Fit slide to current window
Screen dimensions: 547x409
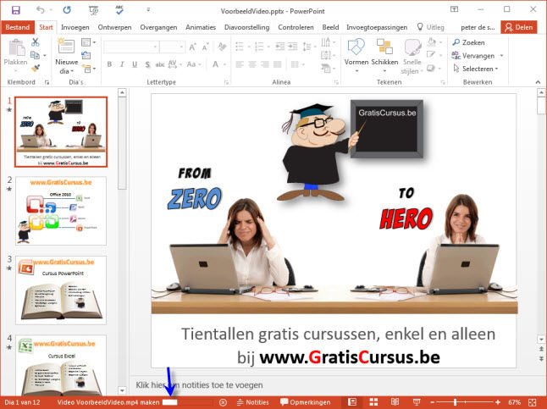tap(533, 402)
